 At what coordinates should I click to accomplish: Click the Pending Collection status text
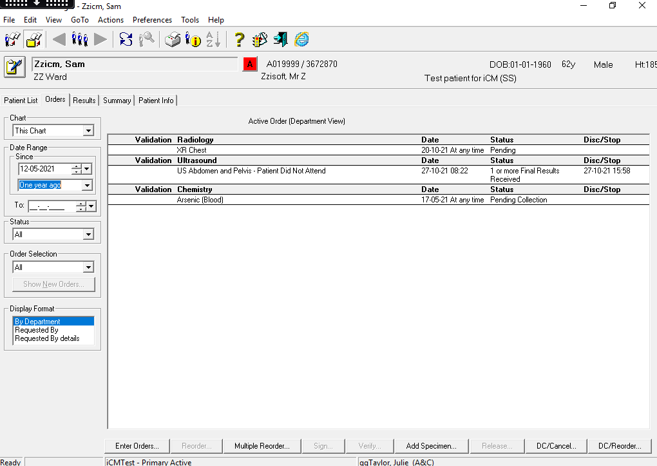coord(519,200)
